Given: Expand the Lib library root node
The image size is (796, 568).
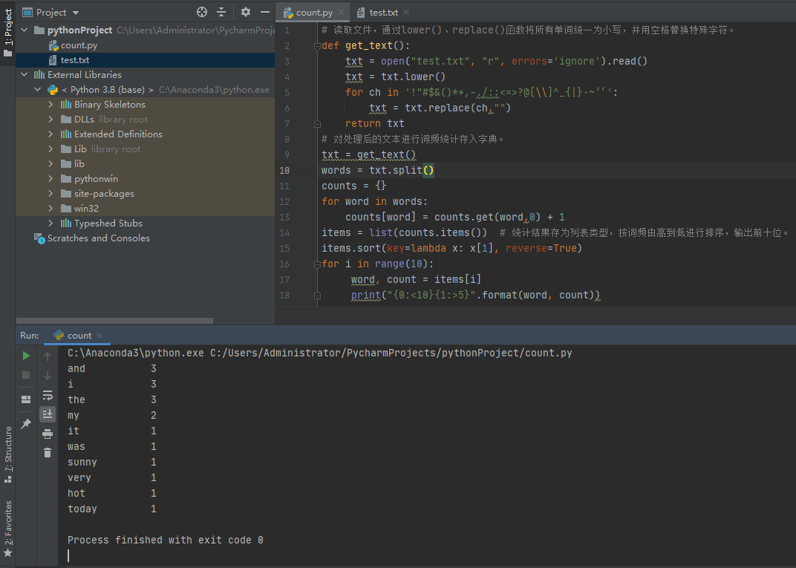Looking at the screenshot, I should point(50,149).
